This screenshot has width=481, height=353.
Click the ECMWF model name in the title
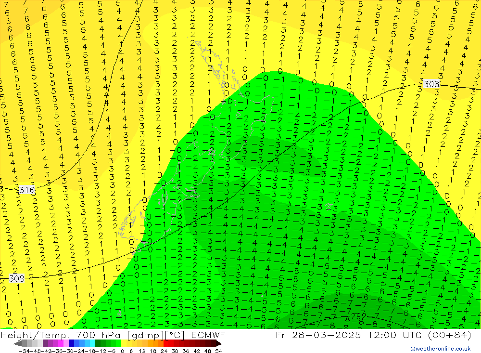[x=208, y=335]
